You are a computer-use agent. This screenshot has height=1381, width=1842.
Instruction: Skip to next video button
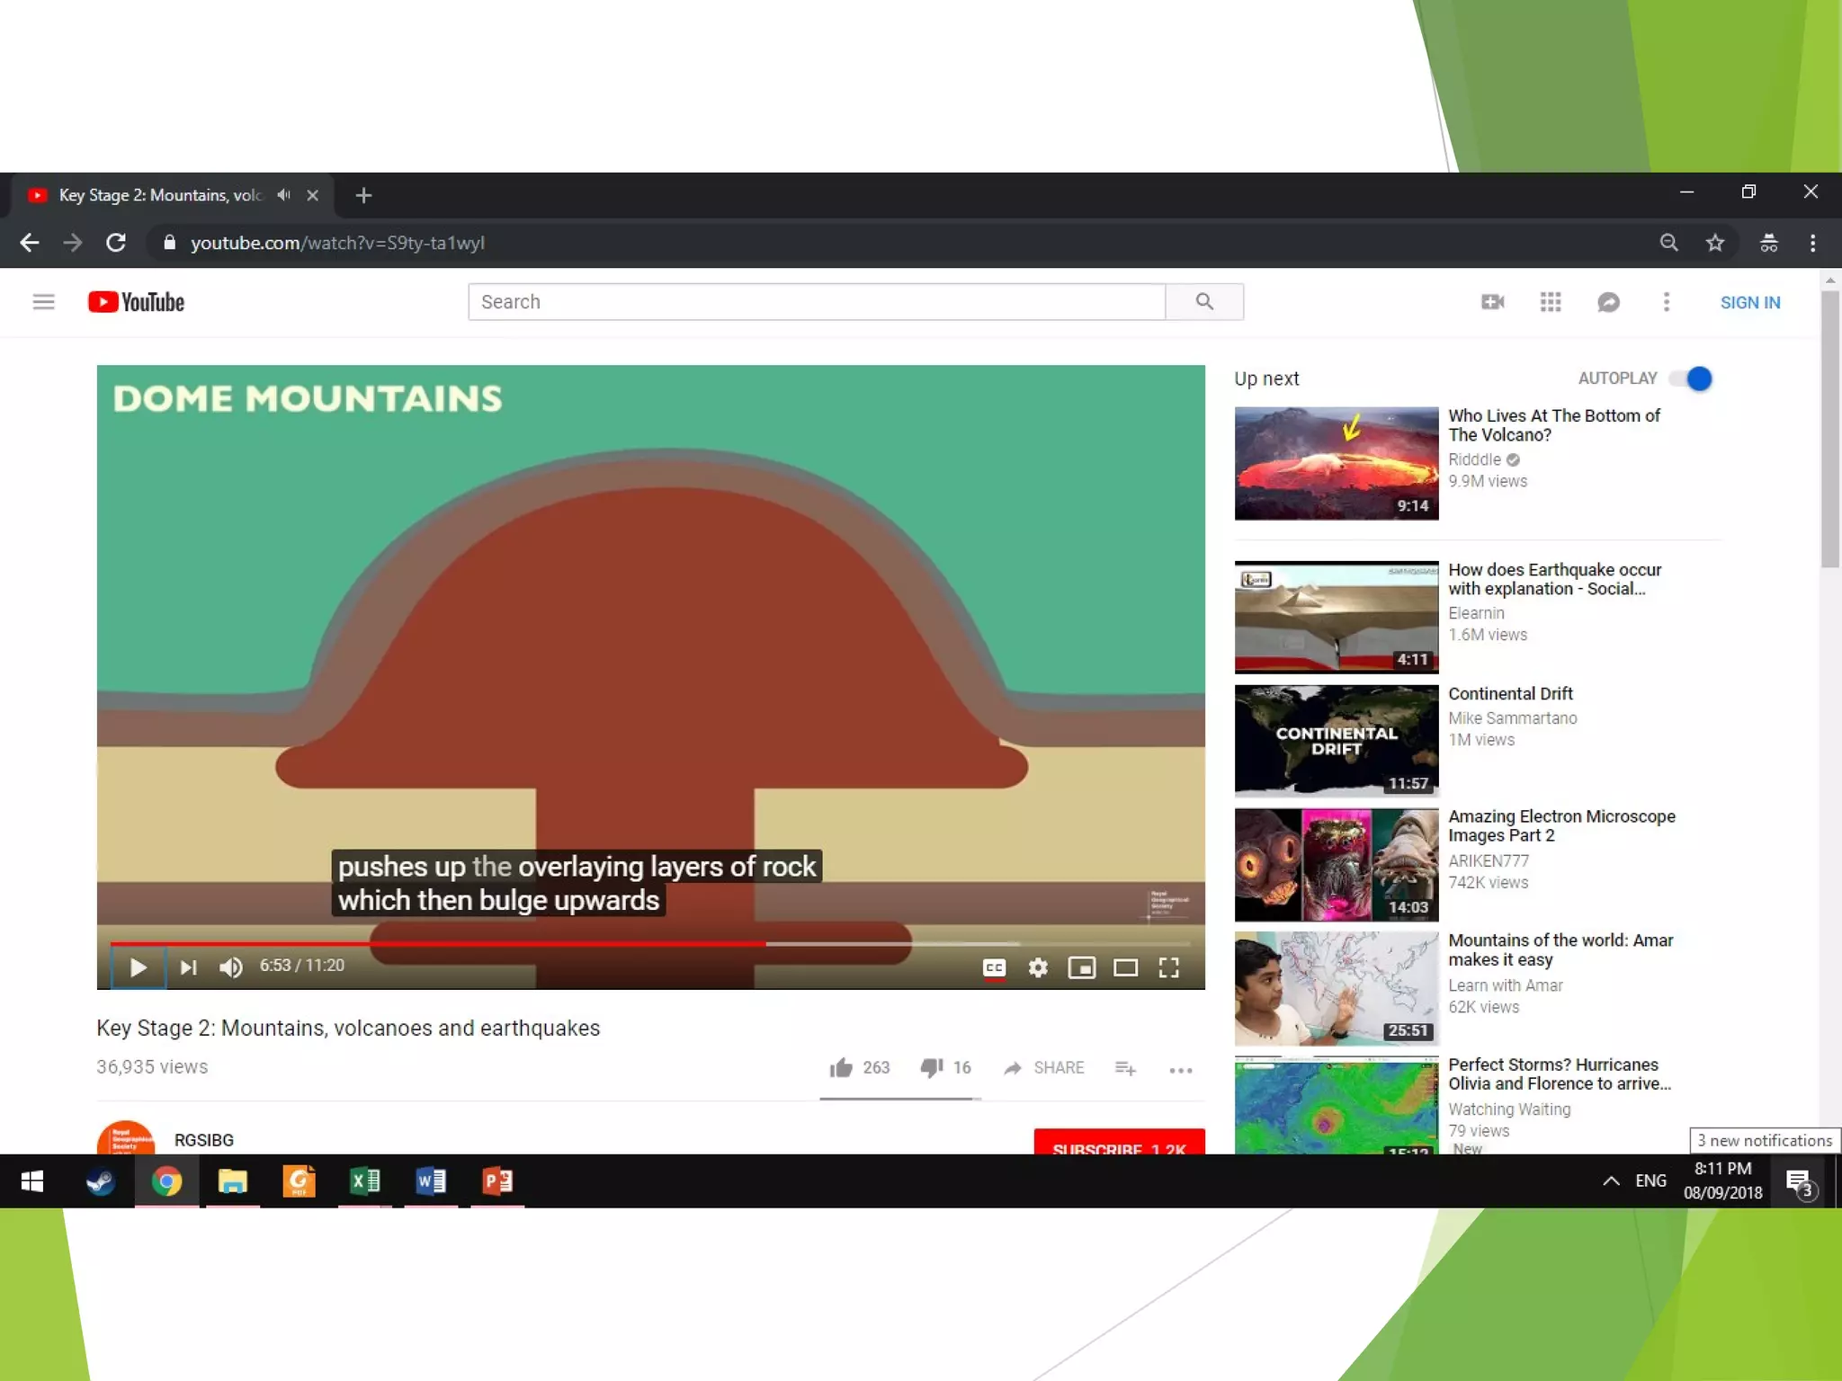pyautogui.click(x=188, y=967)
